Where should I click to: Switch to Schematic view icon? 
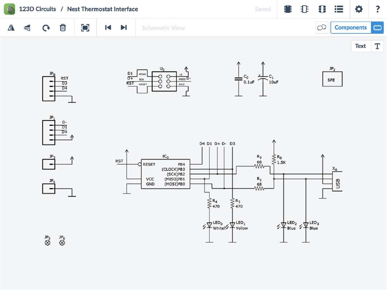[x=305, y=9]
